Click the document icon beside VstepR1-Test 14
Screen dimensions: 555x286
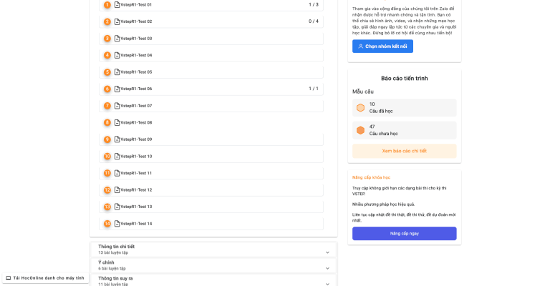117,223
